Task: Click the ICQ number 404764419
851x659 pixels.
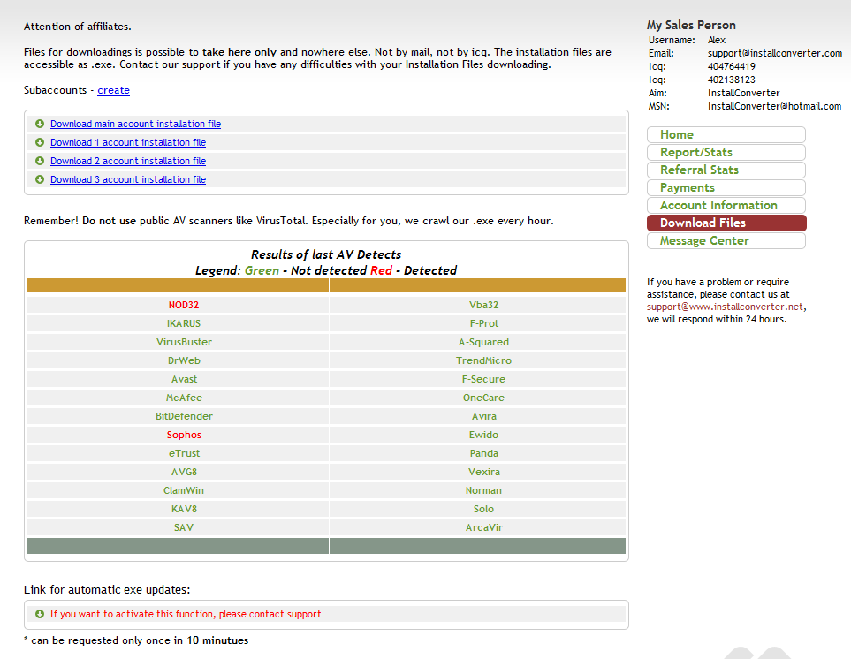Action: tap(732, 66)
